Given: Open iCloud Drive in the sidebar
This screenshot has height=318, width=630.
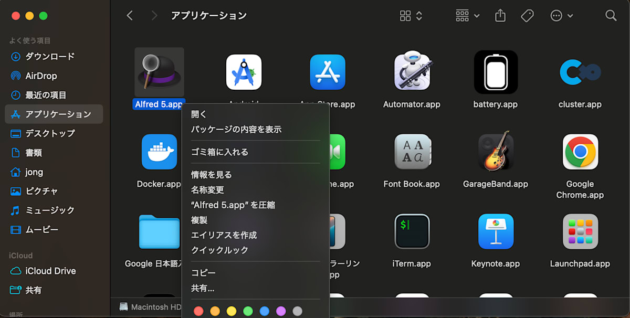Looking at the screenshot, I should point(54,271).
